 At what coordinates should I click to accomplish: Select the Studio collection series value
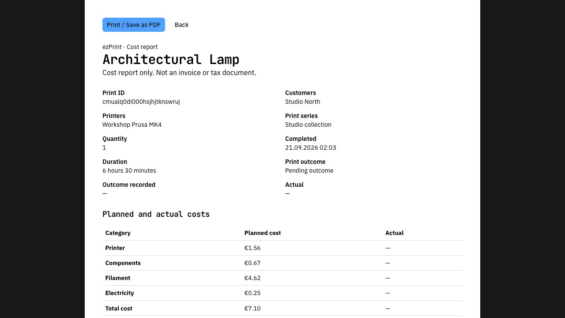tap(308, 125)
